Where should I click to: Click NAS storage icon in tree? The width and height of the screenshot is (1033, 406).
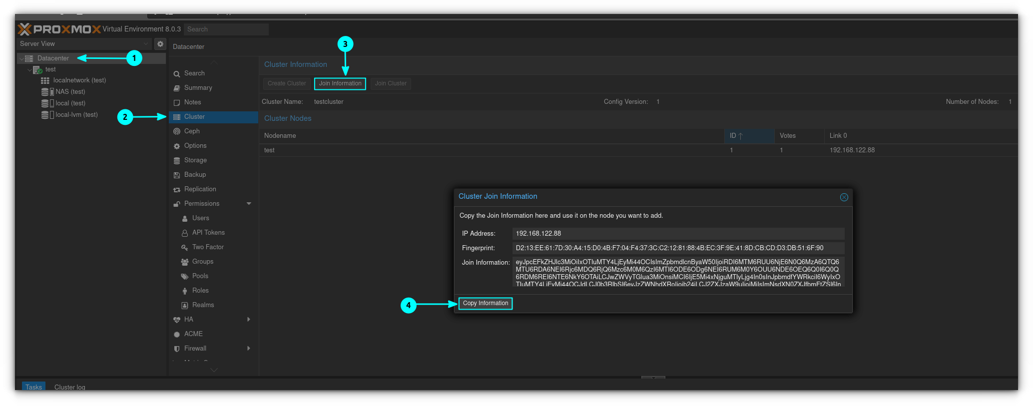(x=47, y=92)
